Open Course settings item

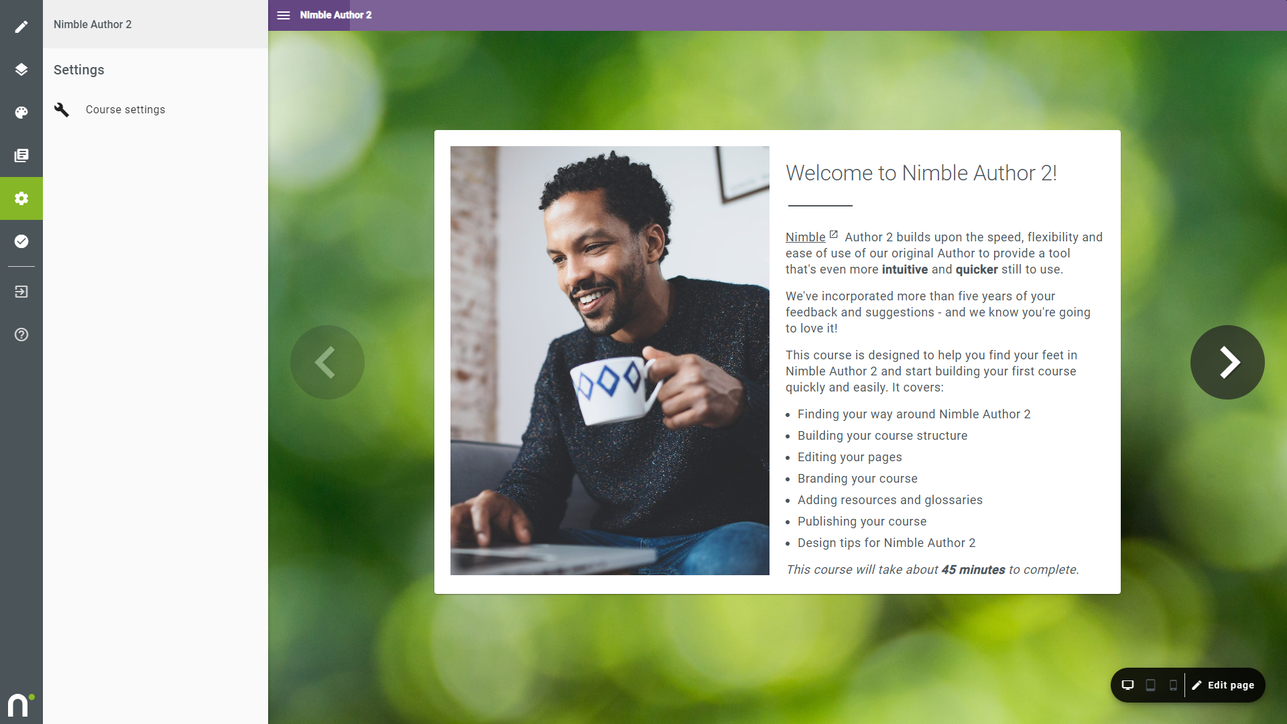156,110
